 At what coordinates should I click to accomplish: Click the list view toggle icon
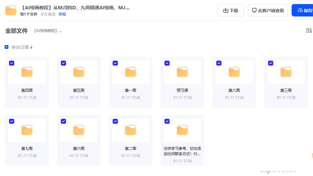[x=308, y=31]
